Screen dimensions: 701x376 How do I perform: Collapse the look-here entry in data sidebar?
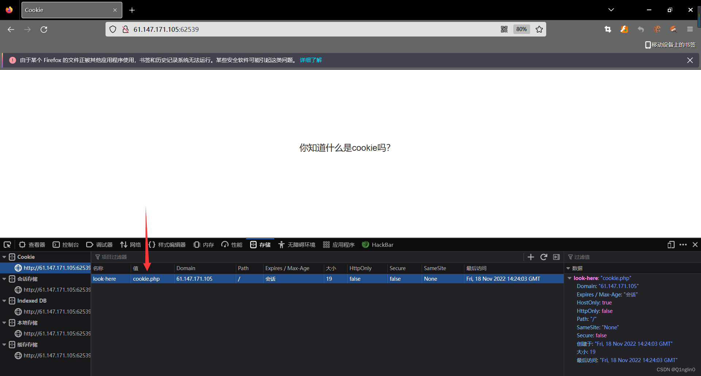pyautogui.click(x=570, y=278)
